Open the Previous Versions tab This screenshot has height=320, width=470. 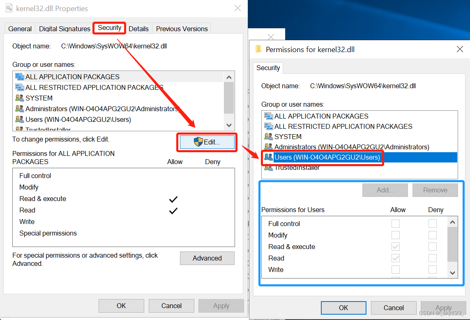(182, 29)
